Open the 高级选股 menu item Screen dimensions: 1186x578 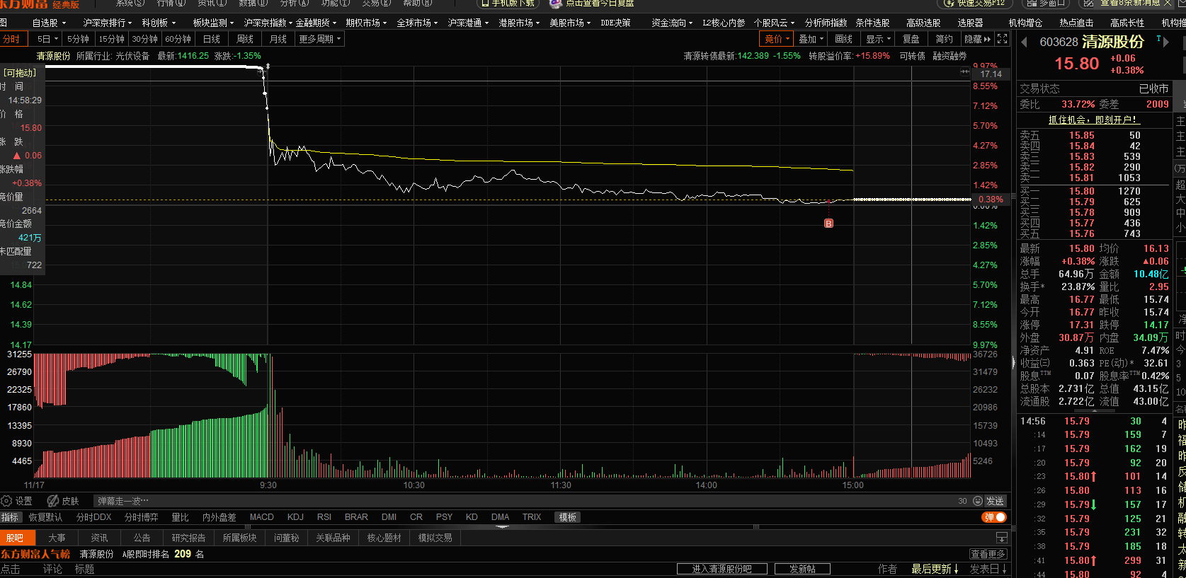click(x=923, y=23)
